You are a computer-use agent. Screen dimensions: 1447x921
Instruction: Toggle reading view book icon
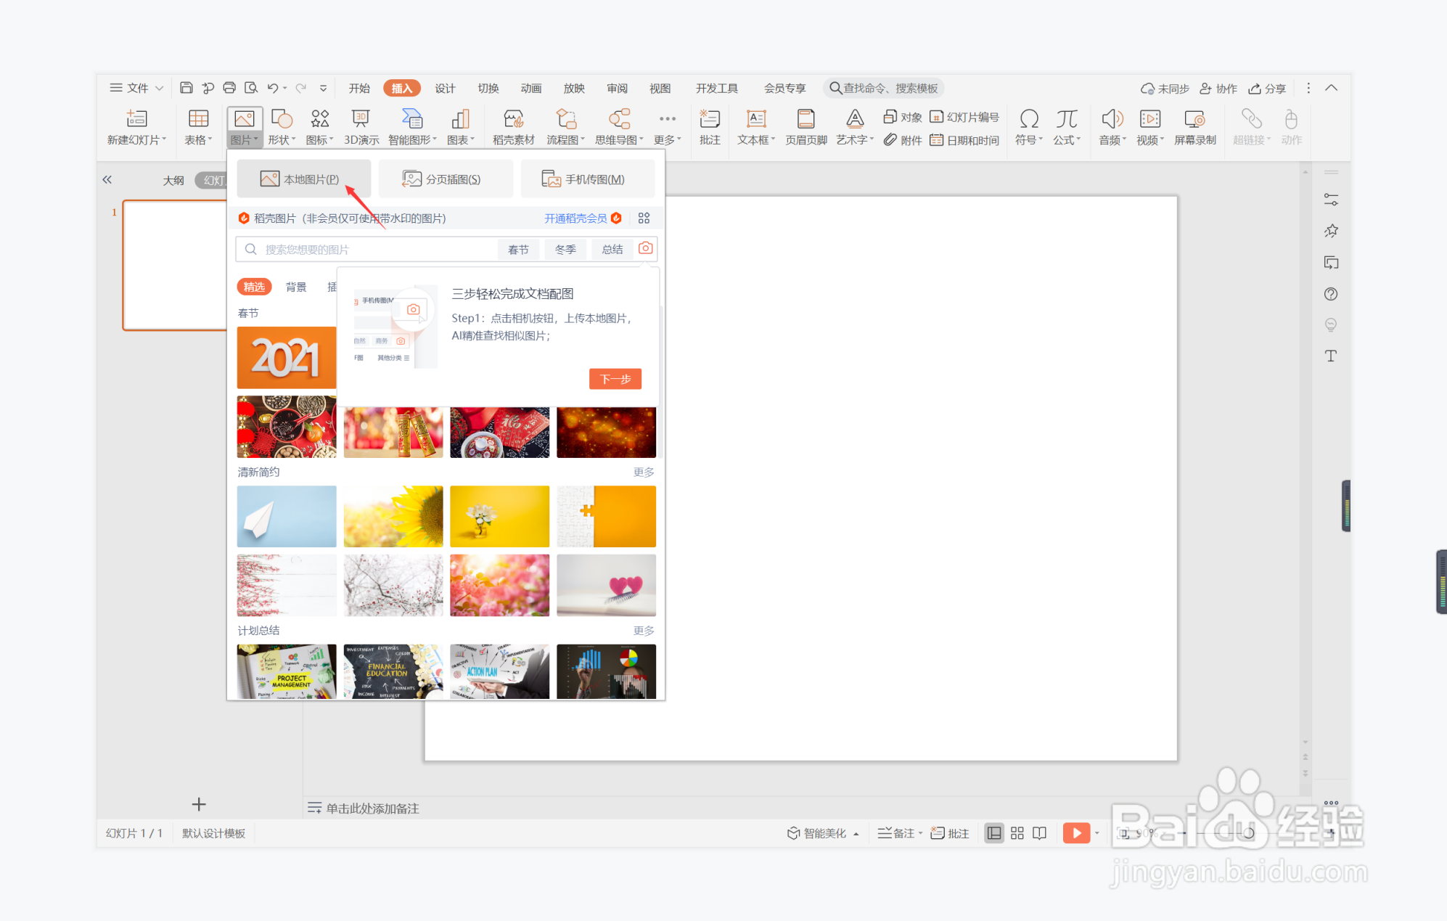pyautogui.click(x=1039, y=833)
